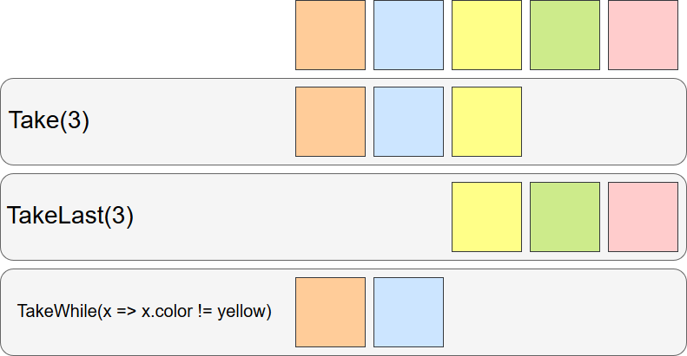
Task: Select the orange square in TakeWhile row
Action: pyautogui.click(x=330, y=313)
